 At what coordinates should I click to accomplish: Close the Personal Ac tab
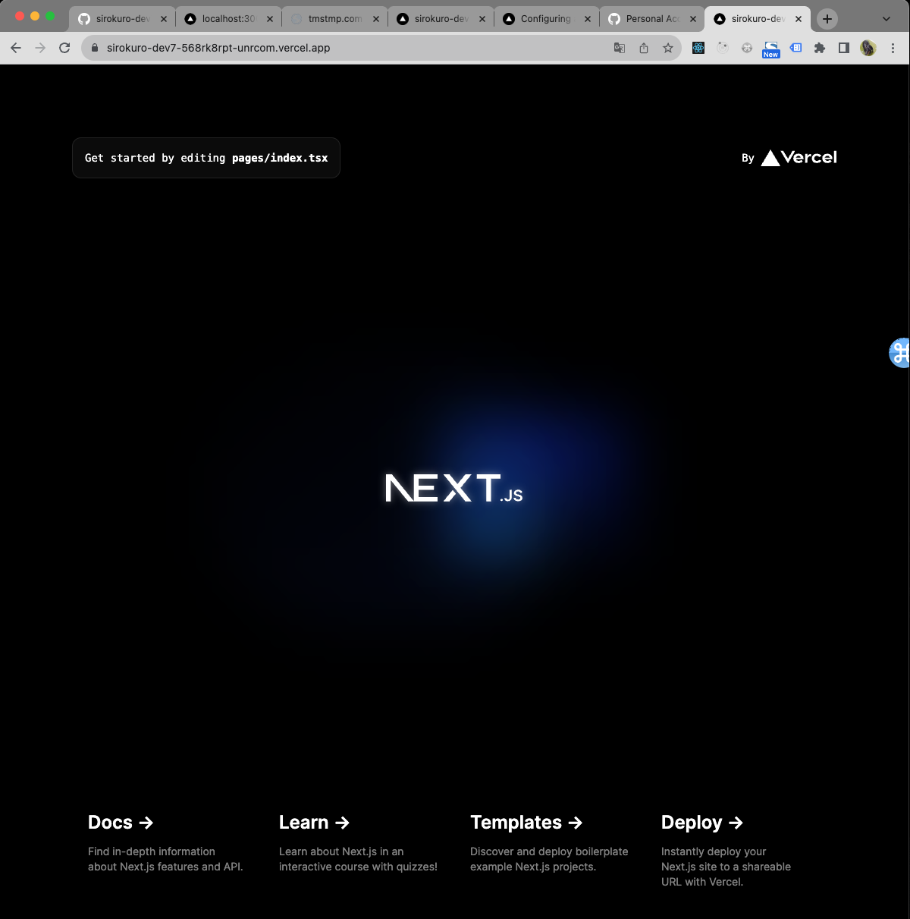tap(693, 19)
